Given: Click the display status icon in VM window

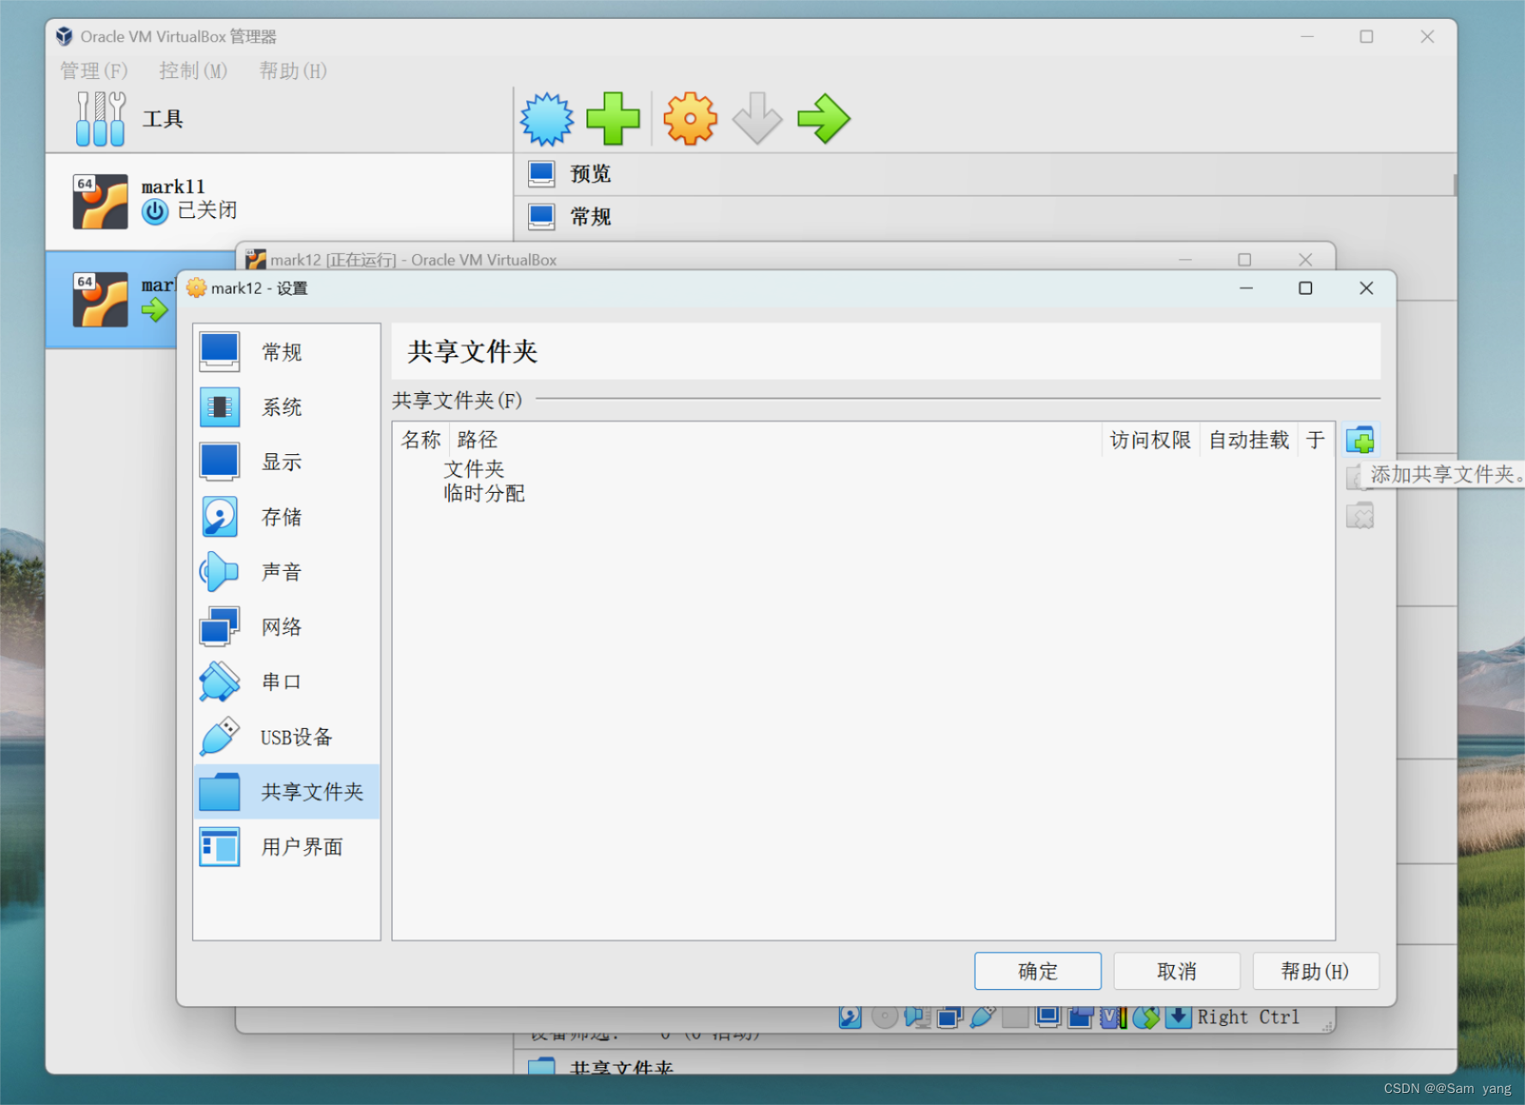Looking at the screenshot, I should point(1048,1017).
